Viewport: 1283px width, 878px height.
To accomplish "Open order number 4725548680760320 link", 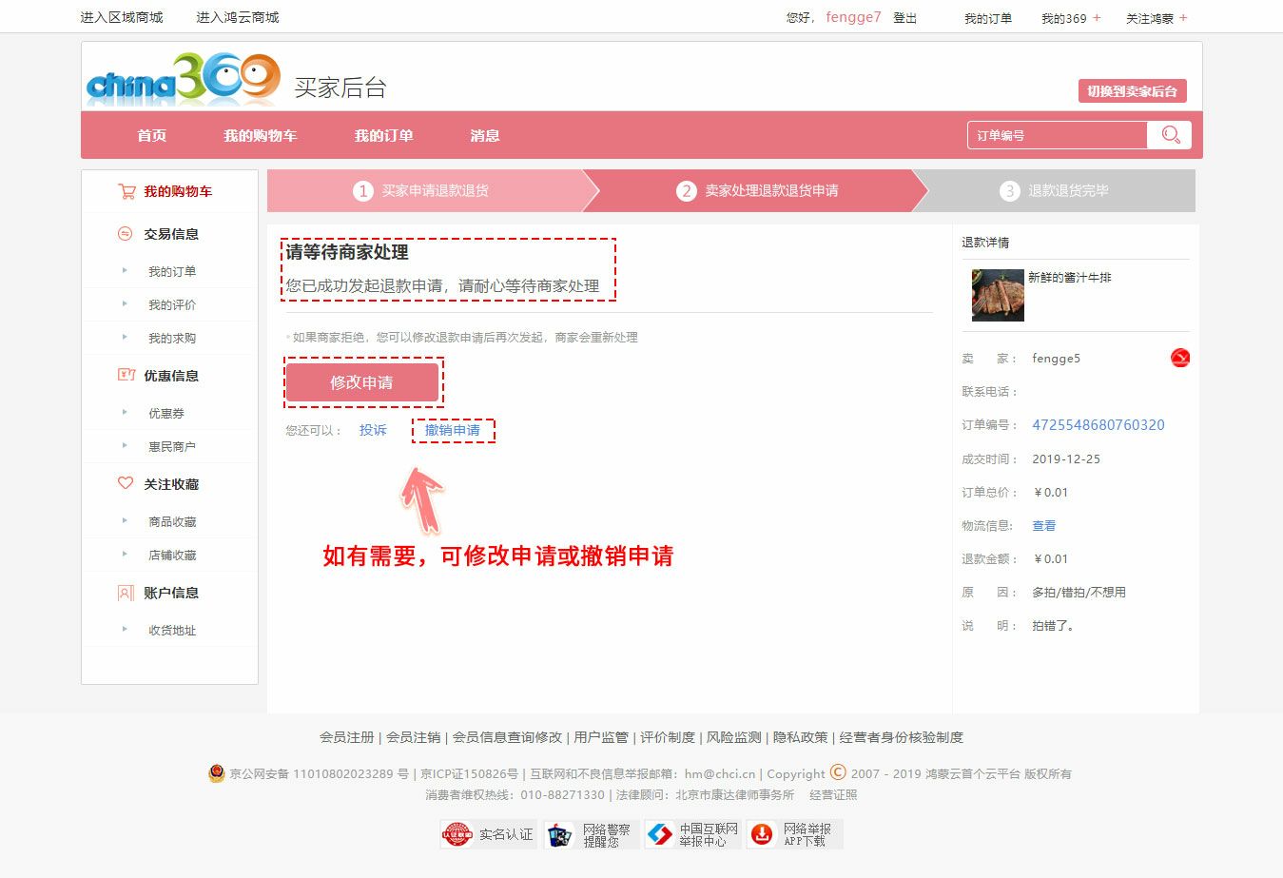I will click(x=1098, y=425).
